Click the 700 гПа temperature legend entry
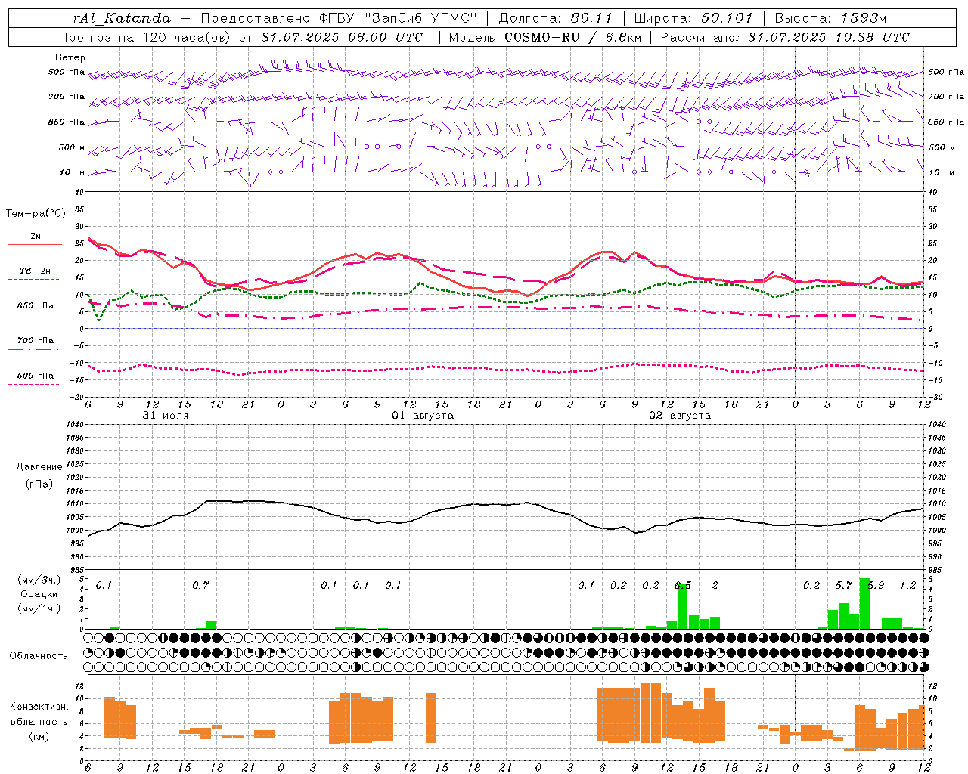 [36, 341]
